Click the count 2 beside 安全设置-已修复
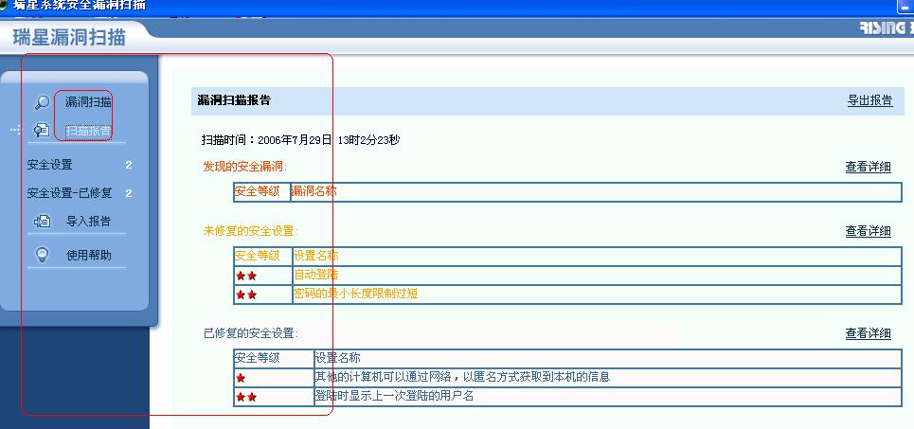The width and height of the screenshot is (914, 429). [x=128, y=193]
